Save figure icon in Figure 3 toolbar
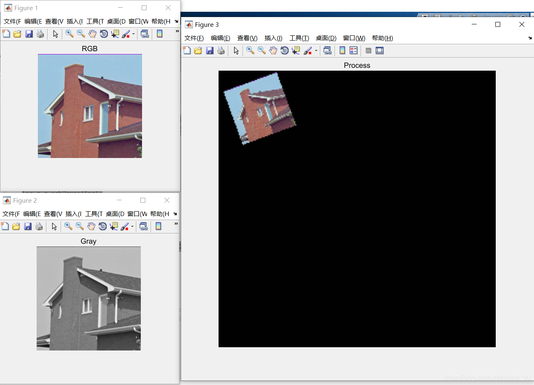 (209, 50)
